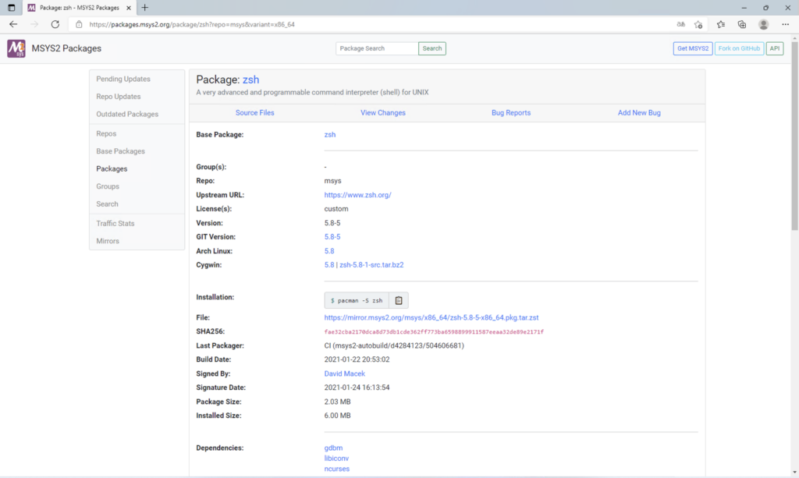
Task: Click the Search button
Action: click(432, 48)
